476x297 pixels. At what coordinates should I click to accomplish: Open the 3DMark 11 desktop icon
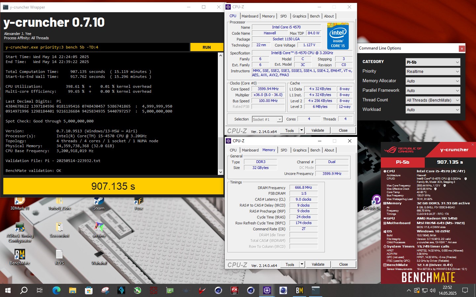pyautogui.click(x=20, y=204)
